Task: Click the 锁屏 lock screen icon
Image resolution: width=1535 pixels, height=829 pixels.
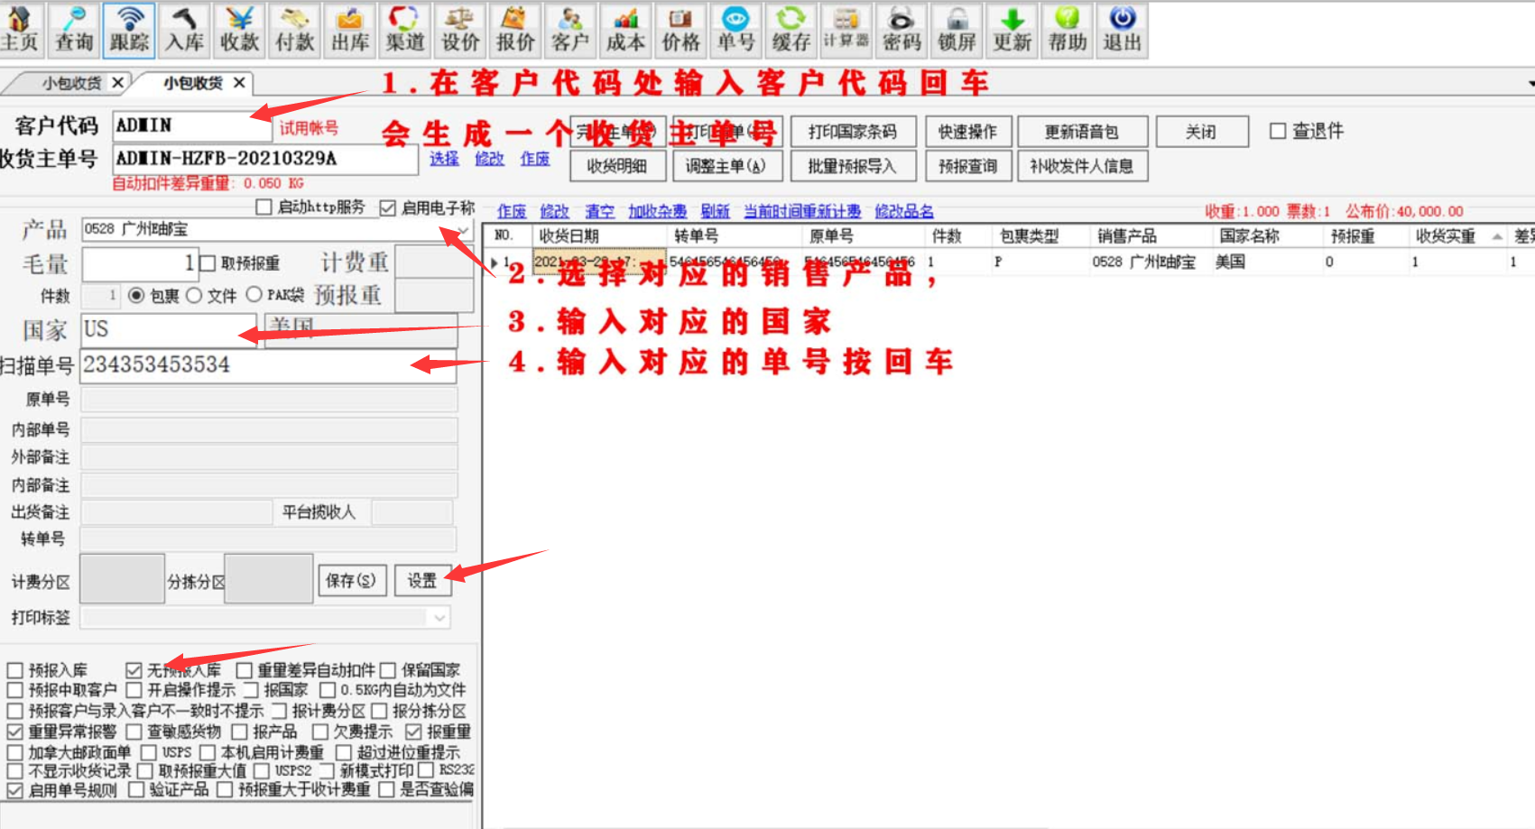Action: 957,30
